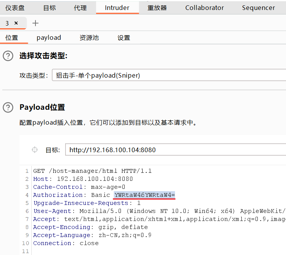286x255 pixels.
Task: Click the highlighted Base64 authorization value
Action: (145, 195)
